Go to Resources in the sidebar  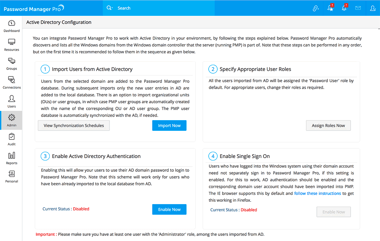click(x=11, y=42)
